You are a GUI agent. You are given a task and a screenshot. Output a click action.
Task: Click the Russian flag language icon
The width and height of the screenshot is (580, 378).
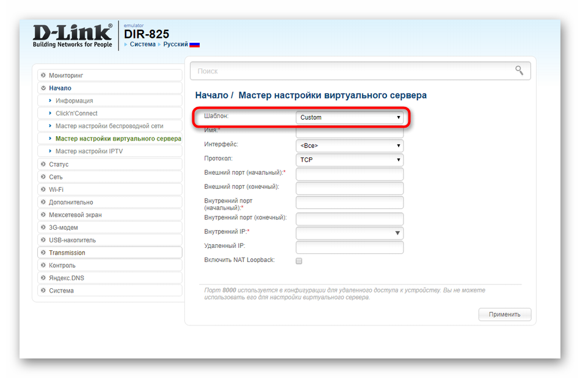(194, 45)
